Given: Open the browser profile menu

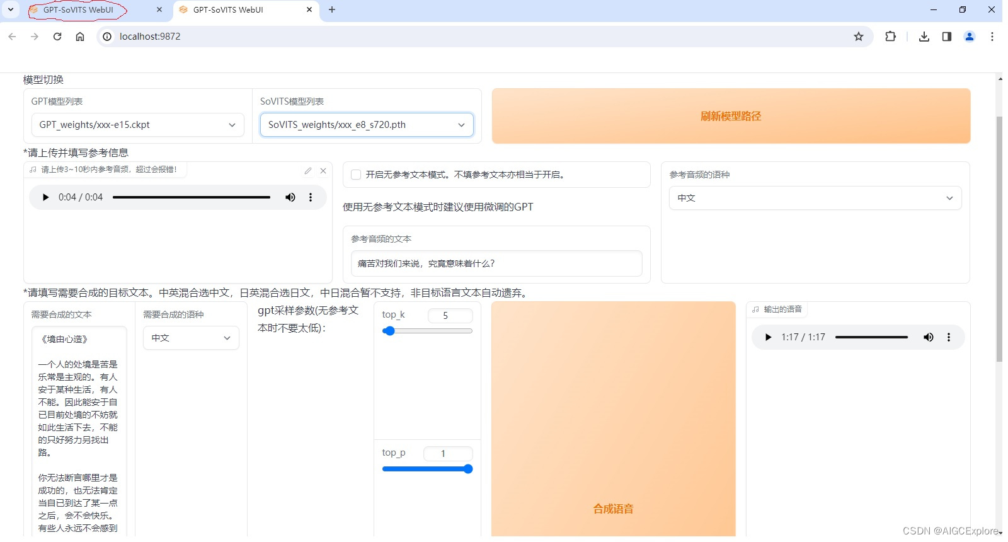Looking at the screenshot, I should tap(970, 37).
